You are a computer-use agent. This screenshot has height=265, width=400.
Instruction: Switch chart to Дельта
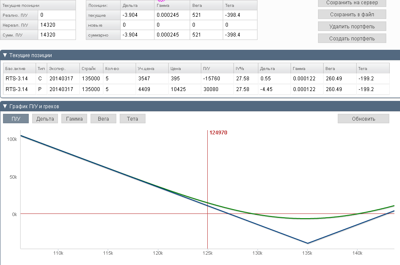(x=45, y=119)
